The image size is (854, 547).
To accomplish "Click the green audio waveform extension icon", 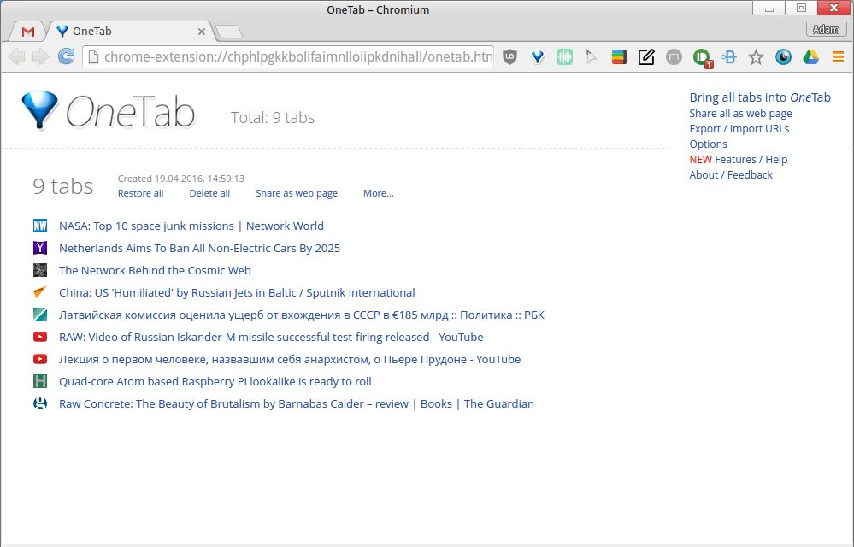I will [565, 56].
